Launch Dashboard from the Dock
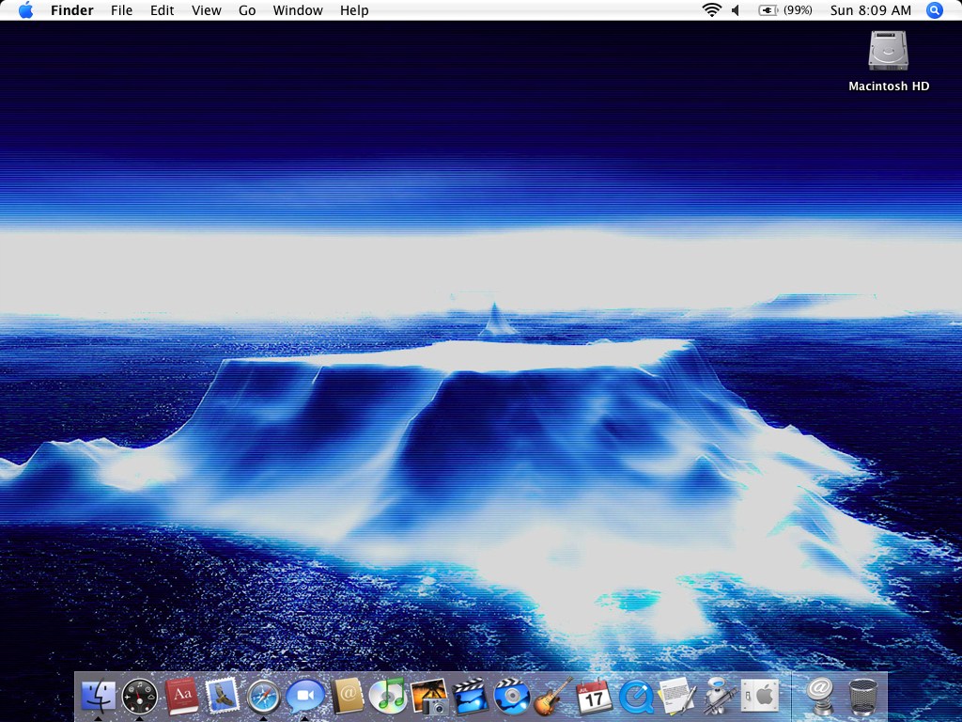Image resolution: width=962 pixels, height=722 pixels. (139, 697)
